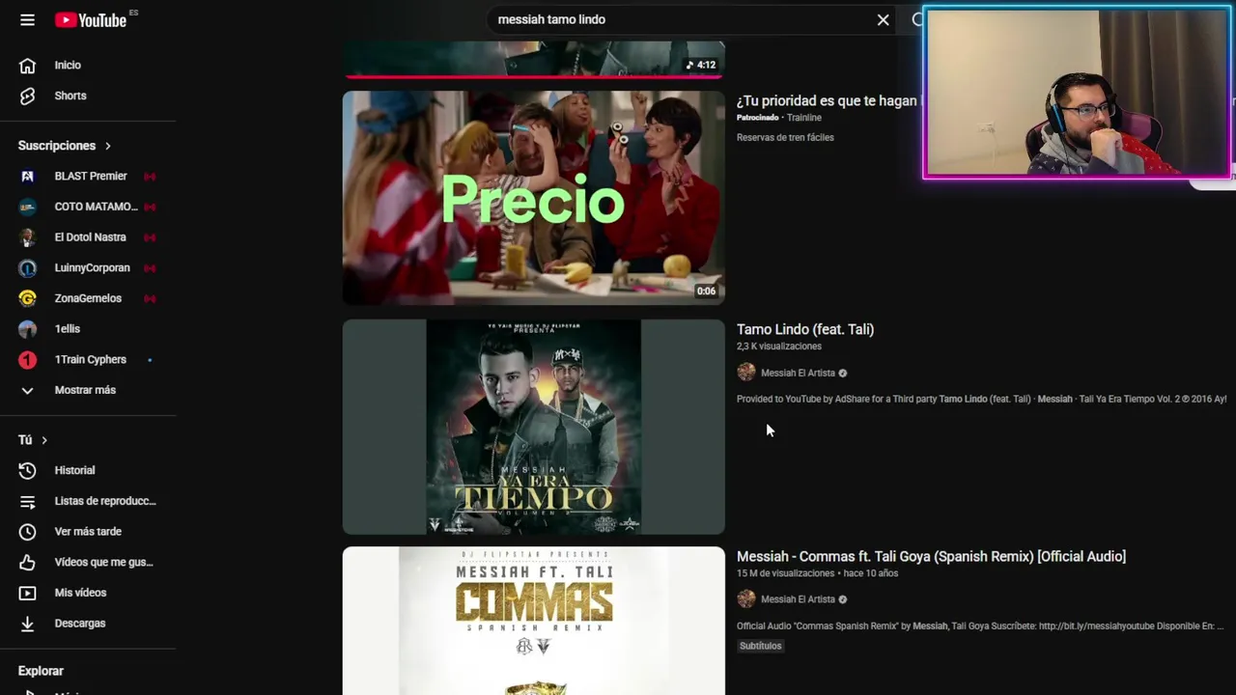The width and height of the screenshot is (1236, 695).
Task: Click Messiah avatar under Commas video
Action: pos(745,599)
